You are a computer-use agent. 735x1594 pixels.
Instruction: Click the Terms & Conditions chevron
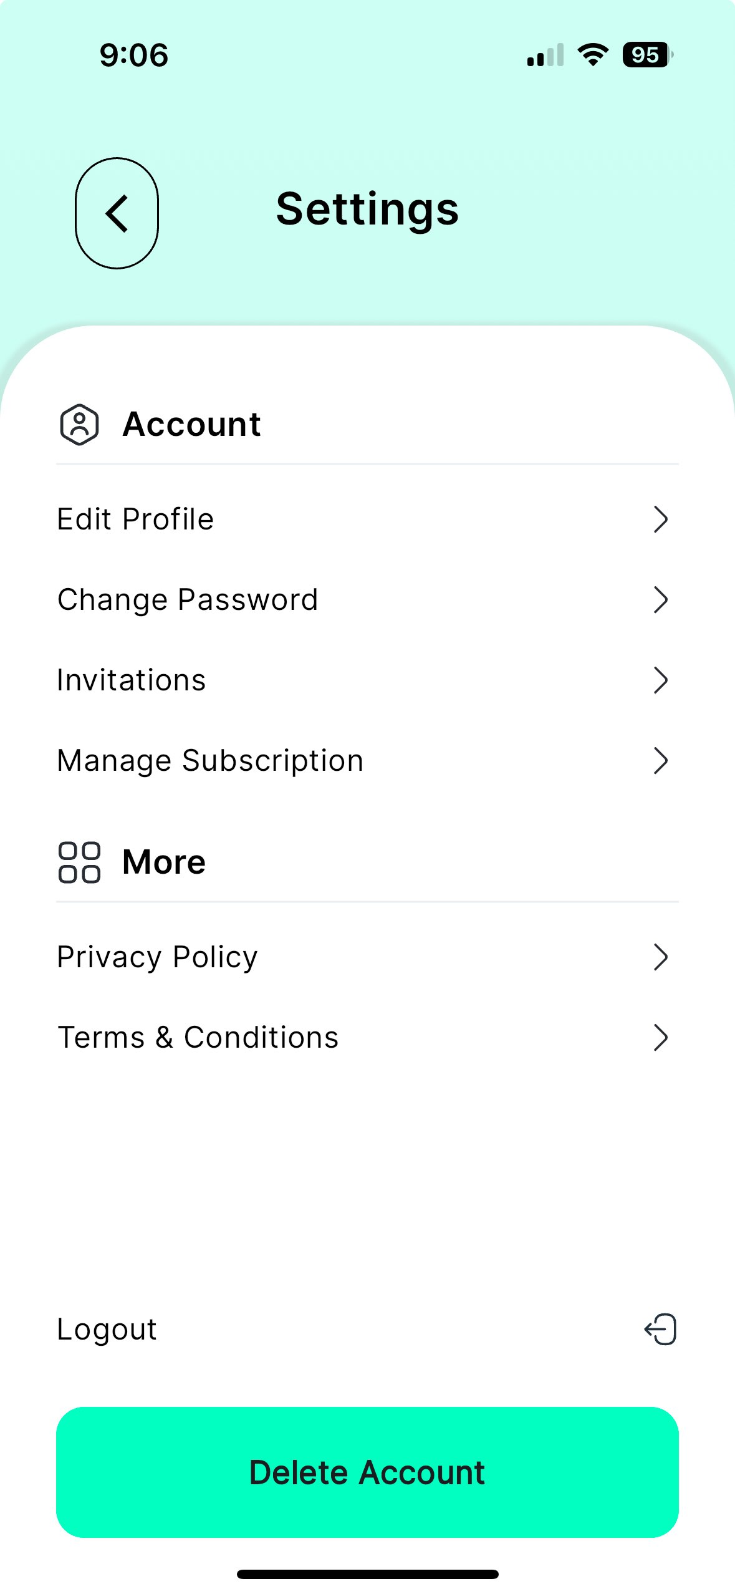pos(661,1038)
